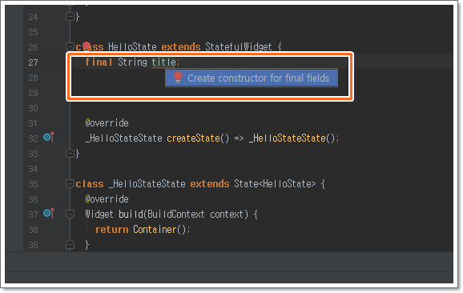Click the red bulb icon in the quick-fix popup

[x=178, y=77]
